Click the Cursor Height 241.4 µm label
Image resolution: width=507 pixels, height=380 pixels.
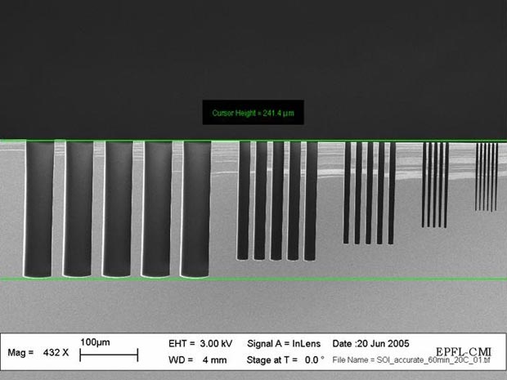[253, 113]
